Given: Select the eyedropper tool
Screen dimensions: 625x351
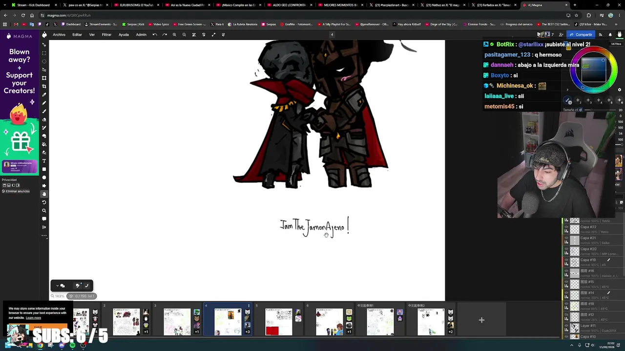Looking at the screenshot, I should [44, 95].
